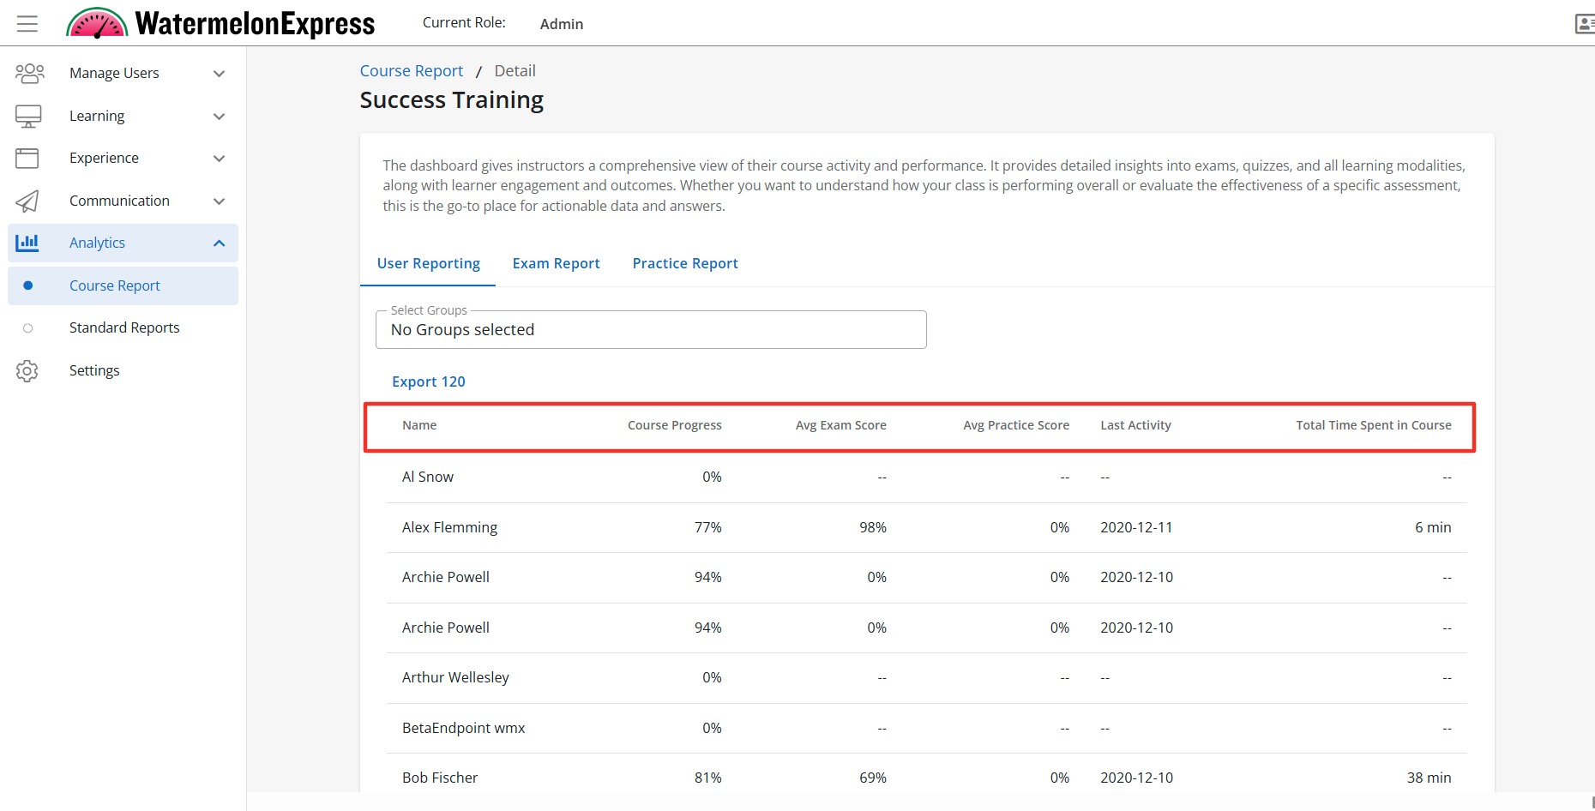Select the Course Report sidebar bullet
The image size is (1595, 811).
tap(28, 285)
